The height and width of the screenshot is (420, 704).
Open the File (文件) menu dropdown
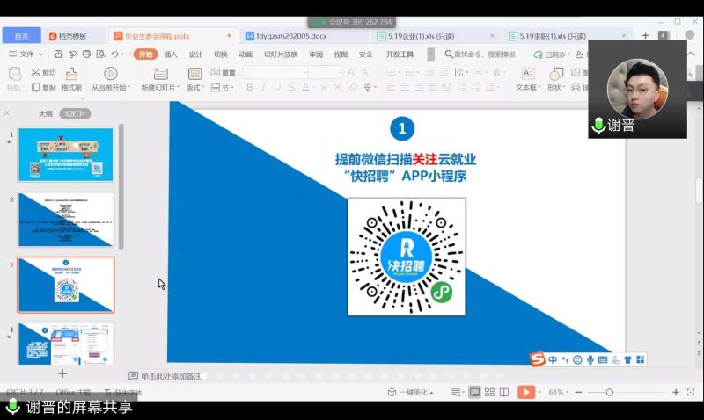tap(26, 54)
